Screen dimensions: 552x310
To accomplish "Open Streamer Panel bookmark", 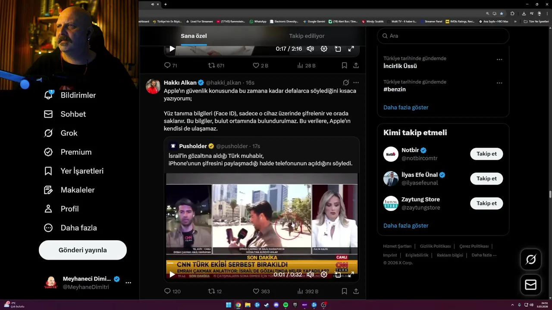I will (x=432, y=21).
